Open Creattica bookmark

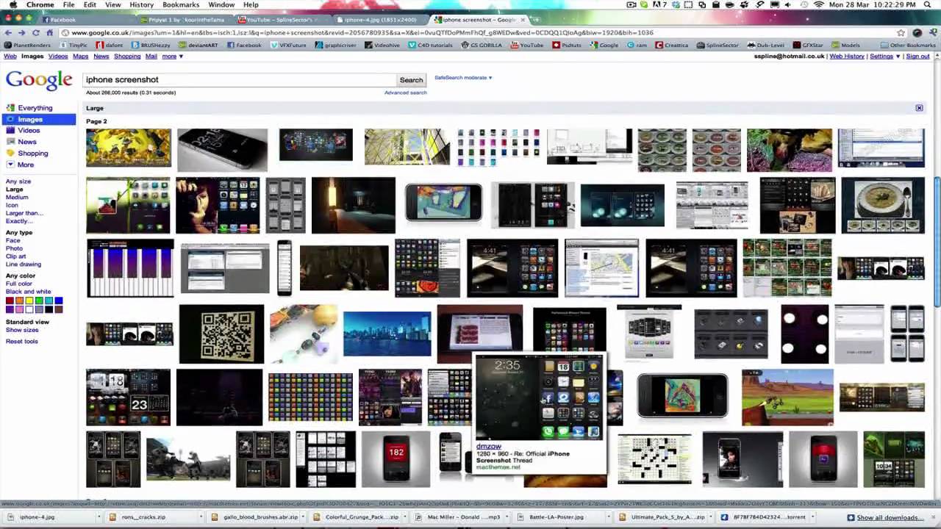[x=671, y=45]
